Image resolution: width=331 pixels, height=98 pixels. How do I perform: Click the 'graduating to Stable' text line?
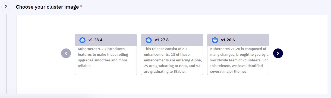click(x=165, y=72)
